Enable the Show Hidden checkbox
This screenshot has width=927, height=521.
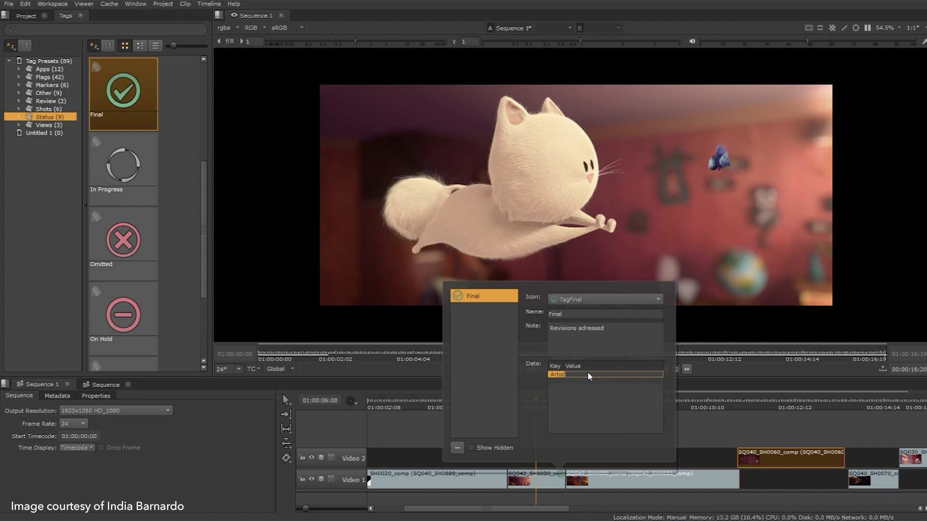click(471, 448)
